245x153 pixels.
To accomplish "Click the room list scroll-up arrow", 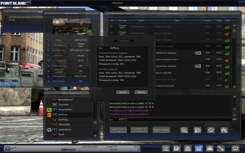I will coord(234,26).
